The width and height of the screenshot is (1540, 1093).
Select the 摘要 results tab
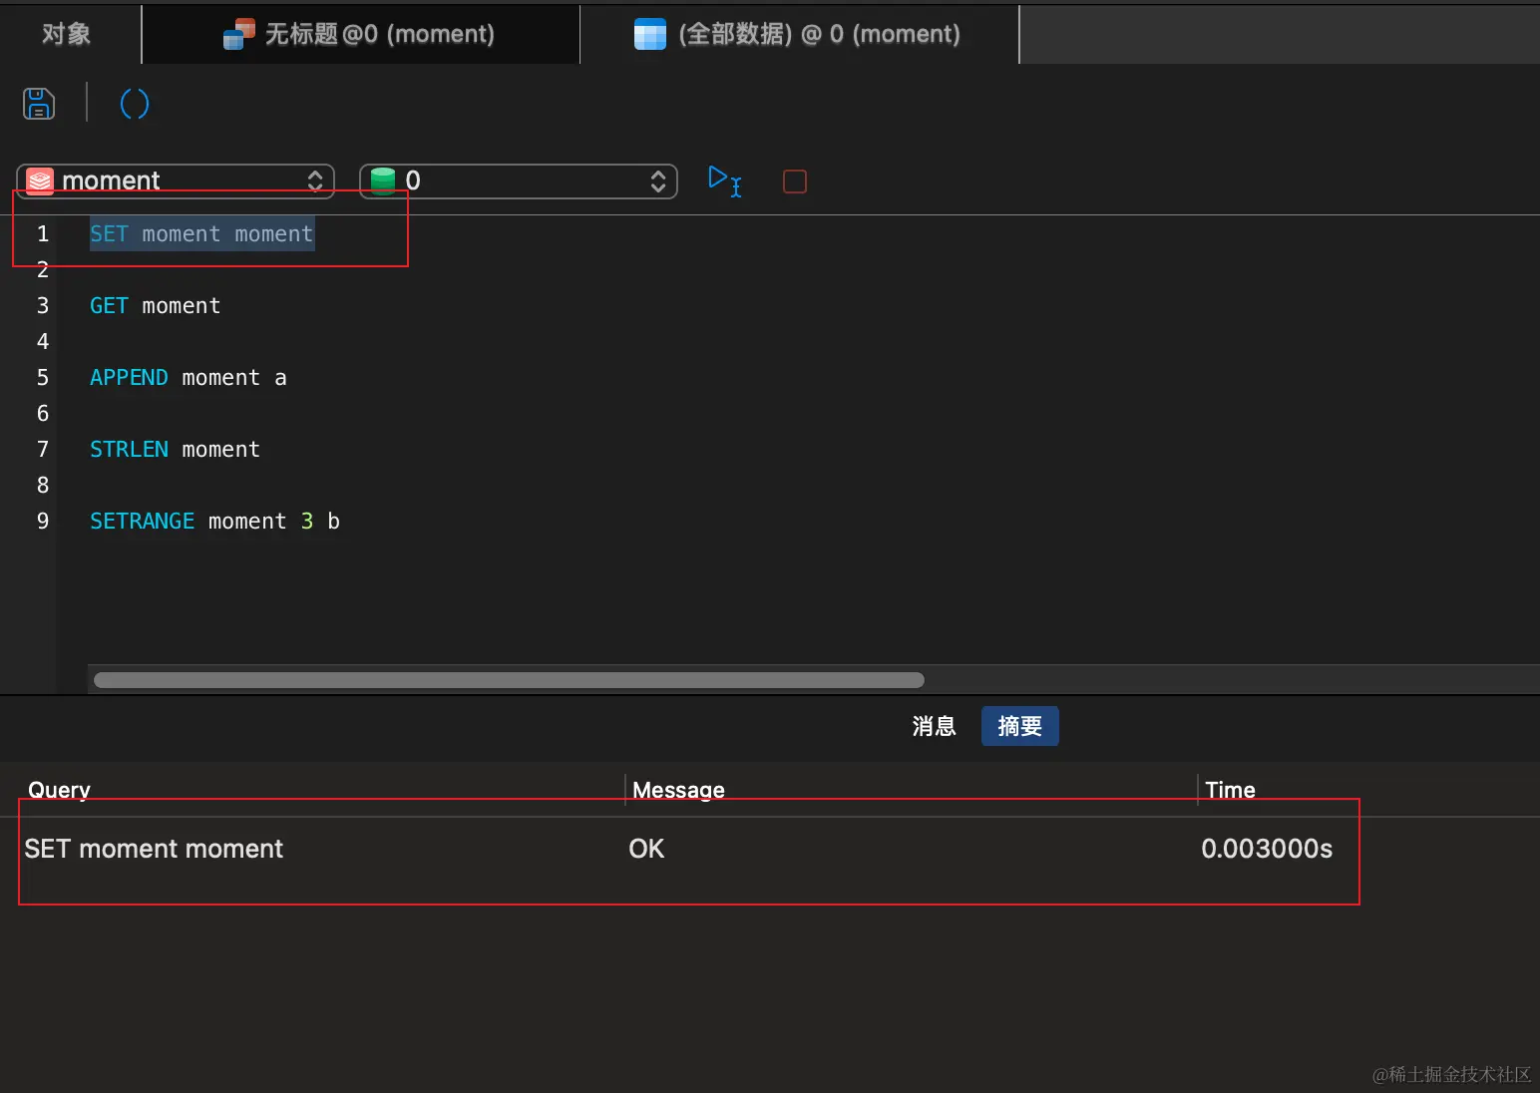[1020, 726]
